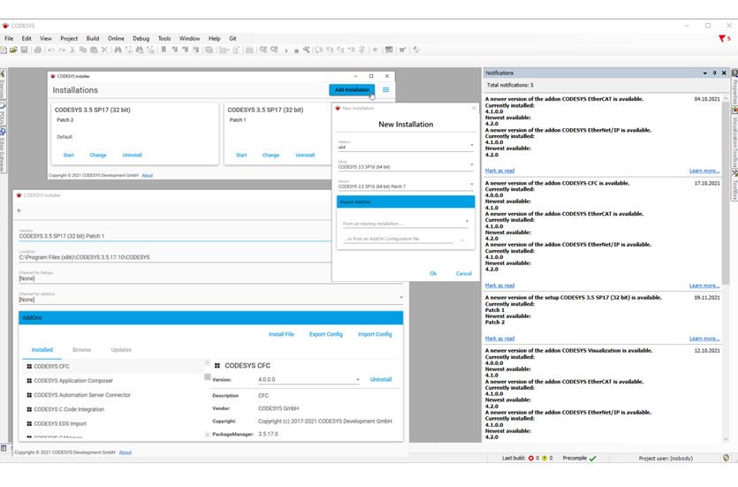Open the hamburger menu in Installations window
This screenshot has height=487, width=738.
[x=386, y=90]
